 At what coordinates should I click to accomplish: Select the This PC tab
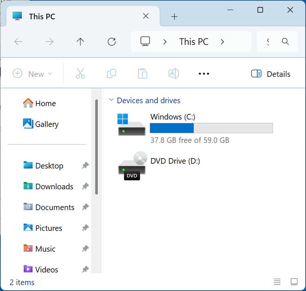click(83, 16)
